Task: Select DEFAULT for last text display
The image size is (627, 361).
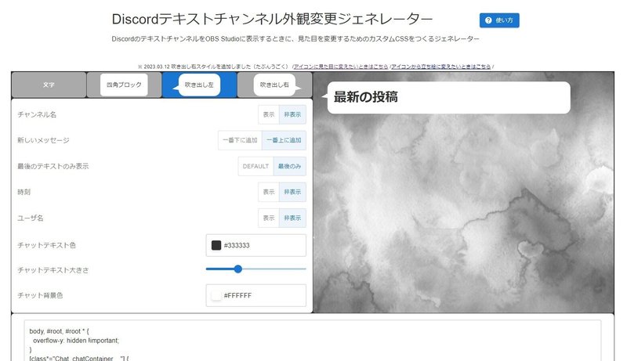Action: 256,166
